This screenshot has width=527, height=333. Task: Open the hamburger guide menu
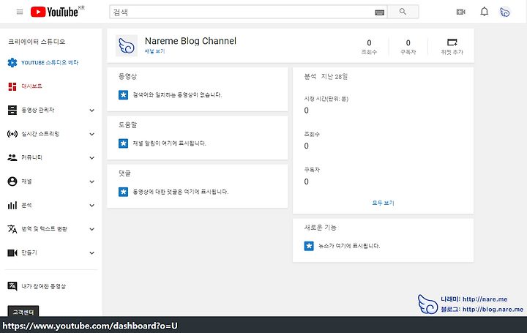(x=20, y=12)
